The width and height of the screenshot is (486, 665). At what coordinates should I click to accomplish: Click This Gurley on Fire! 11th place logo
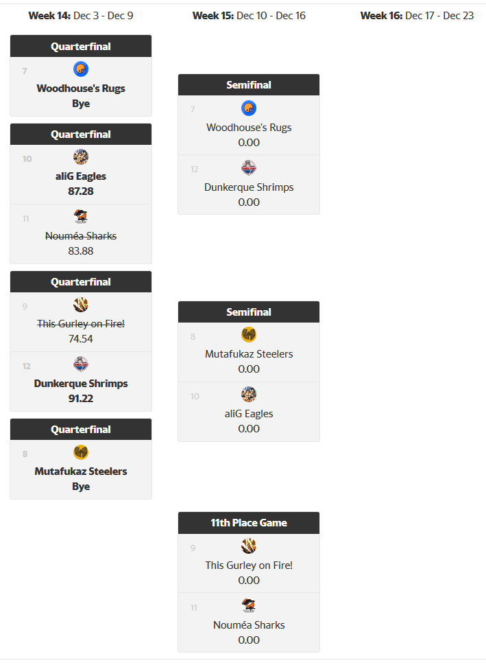click(x=249, y=546)
